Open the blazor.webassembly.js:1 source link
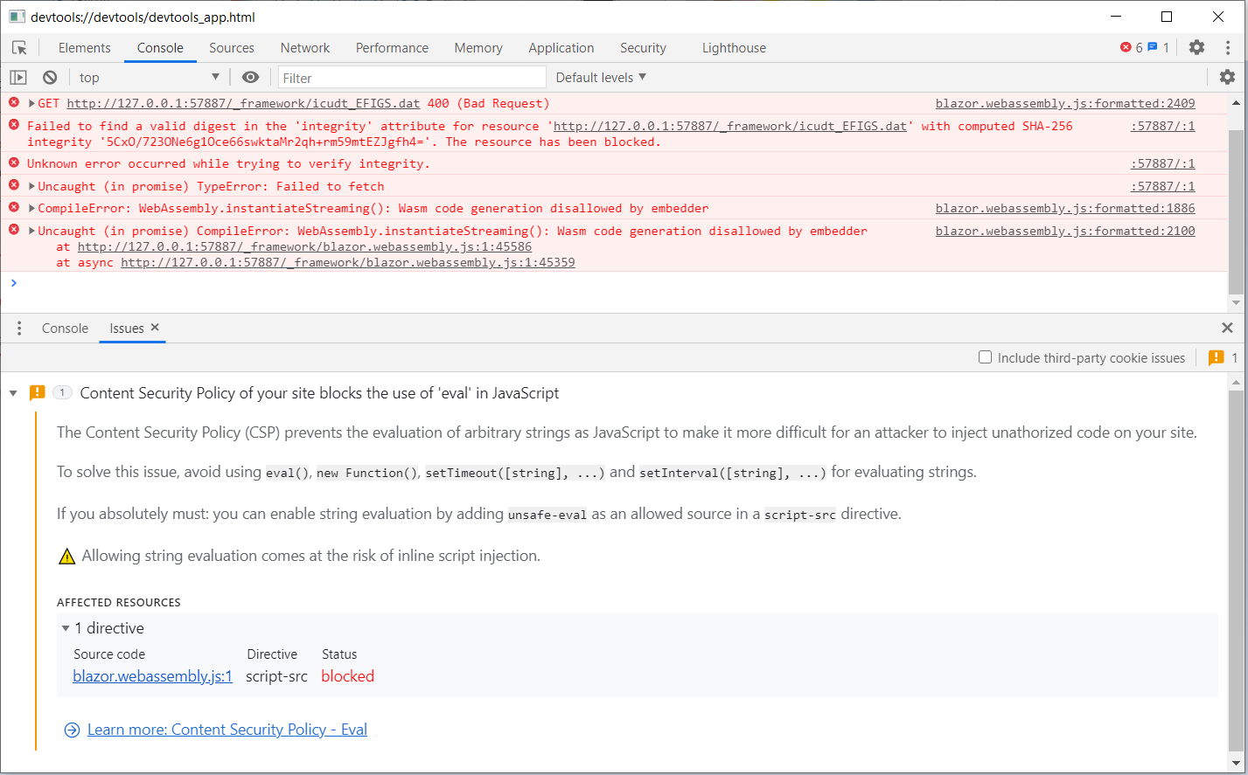1248x775 pixels. (152, 675)
